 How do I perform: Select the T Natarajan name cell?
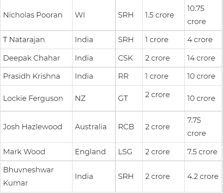tap(24, 40)
